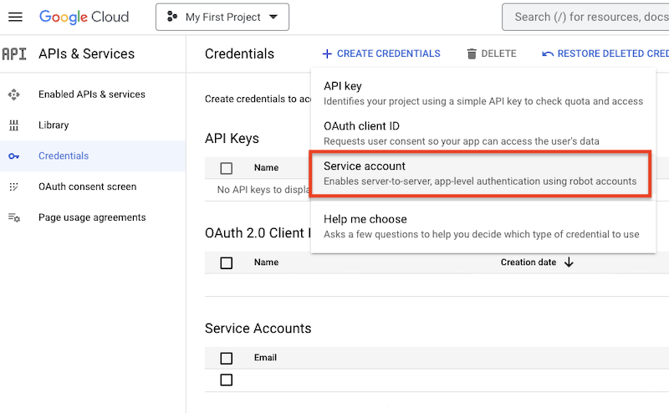Click the plus icon of Create Credentials
This screenshot has width=669, height=413.
[x=327, y=54]
